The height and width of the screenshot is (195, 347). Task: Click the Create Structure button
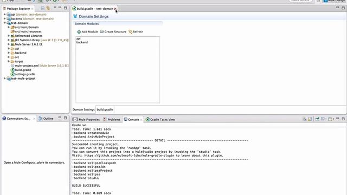click(x=113, y=31)
